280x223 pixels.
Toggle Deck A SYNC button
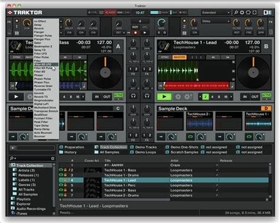pyautogui.click(x=17, y=57)
